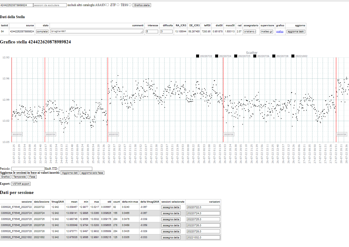This screenshot has height=247, width=349.
Task: Toggle the 20220726 legend square
Action: 255,56
